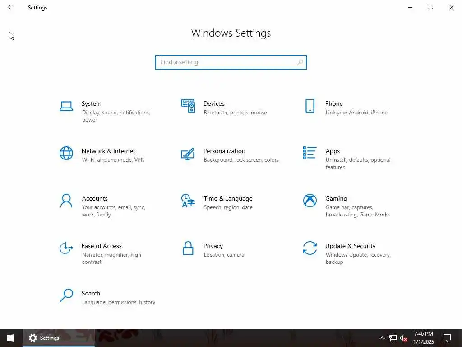Click "Uninstall, defaults, optional features" description
This screenshot has width=462, height=347.
[x=358, y=164]
